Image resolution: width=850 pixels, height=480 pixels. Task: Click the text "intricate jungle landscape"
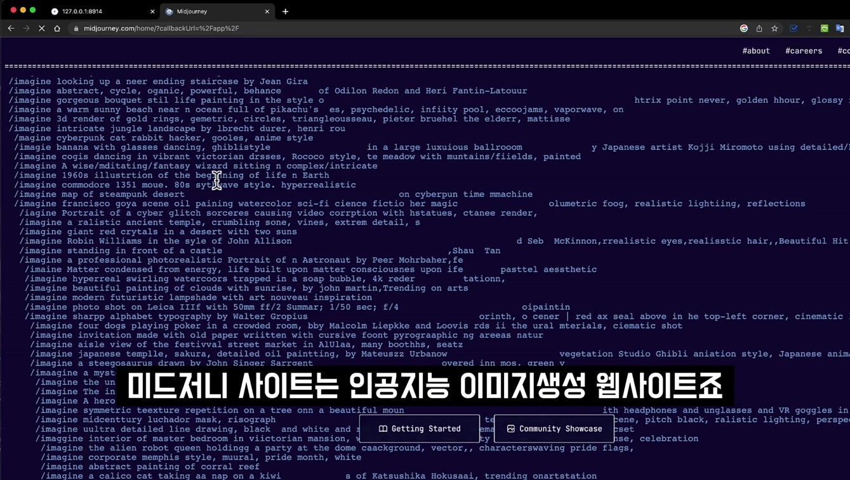(126, 128)
